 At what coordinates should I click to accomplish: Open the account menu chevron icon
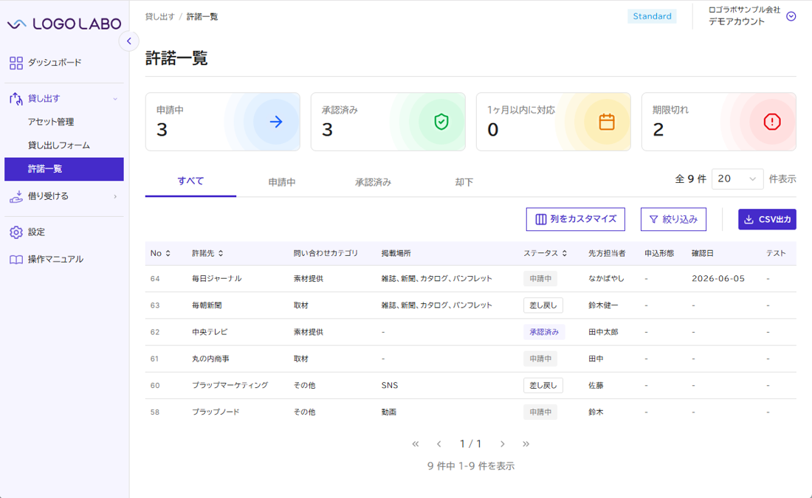tap(791, 16)
